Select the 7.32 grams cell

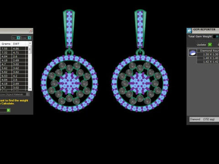6,52
